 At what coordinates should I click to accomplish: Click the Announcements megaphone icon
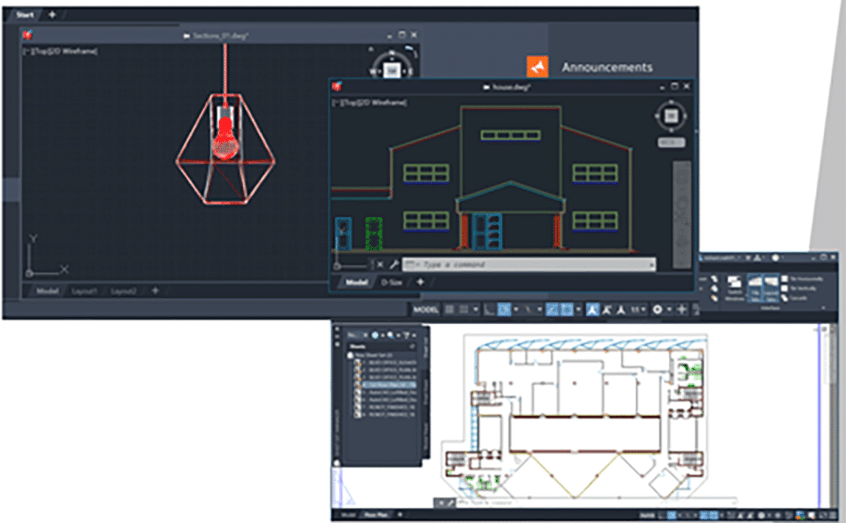pyautogui.click(x=538, y=66)
